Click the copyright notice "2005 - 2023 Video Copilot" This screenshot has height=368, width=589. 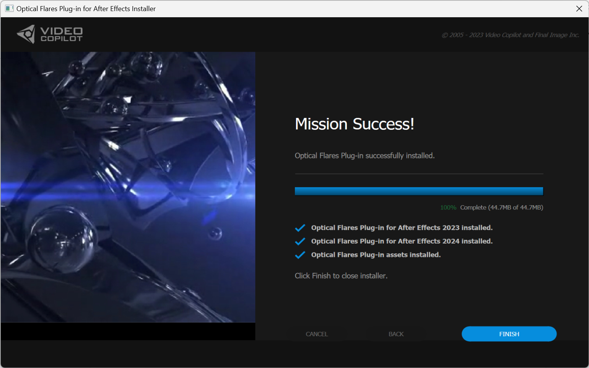pyautogui.click(x=511, y=35)
